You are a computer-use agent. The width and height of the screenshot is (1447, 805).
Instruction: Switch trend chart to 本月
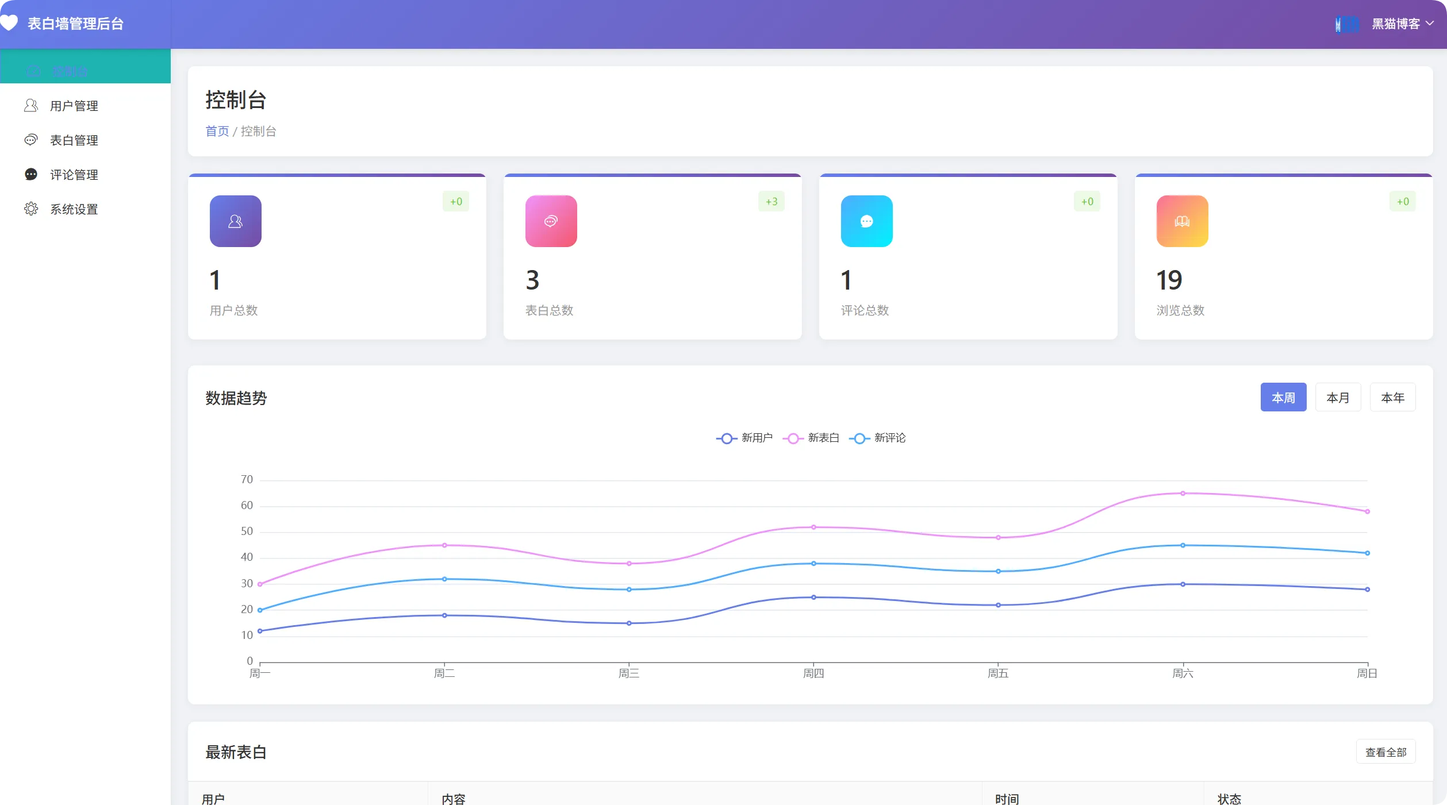pos(1337,397)
